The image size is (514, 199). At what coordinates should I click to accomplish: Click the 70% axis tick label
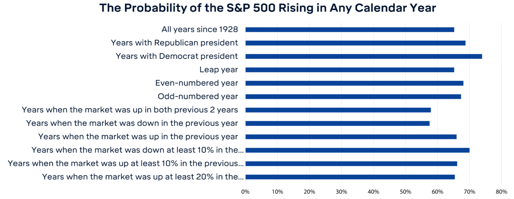point(469,192)
